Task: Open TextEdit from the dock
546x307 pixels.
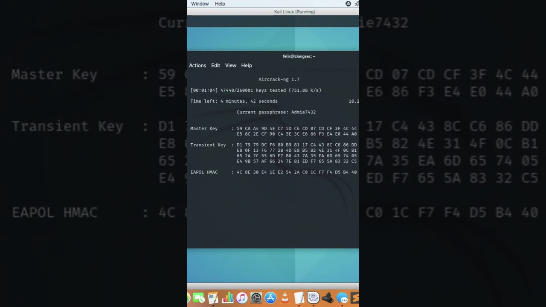Action: (299, 298)
